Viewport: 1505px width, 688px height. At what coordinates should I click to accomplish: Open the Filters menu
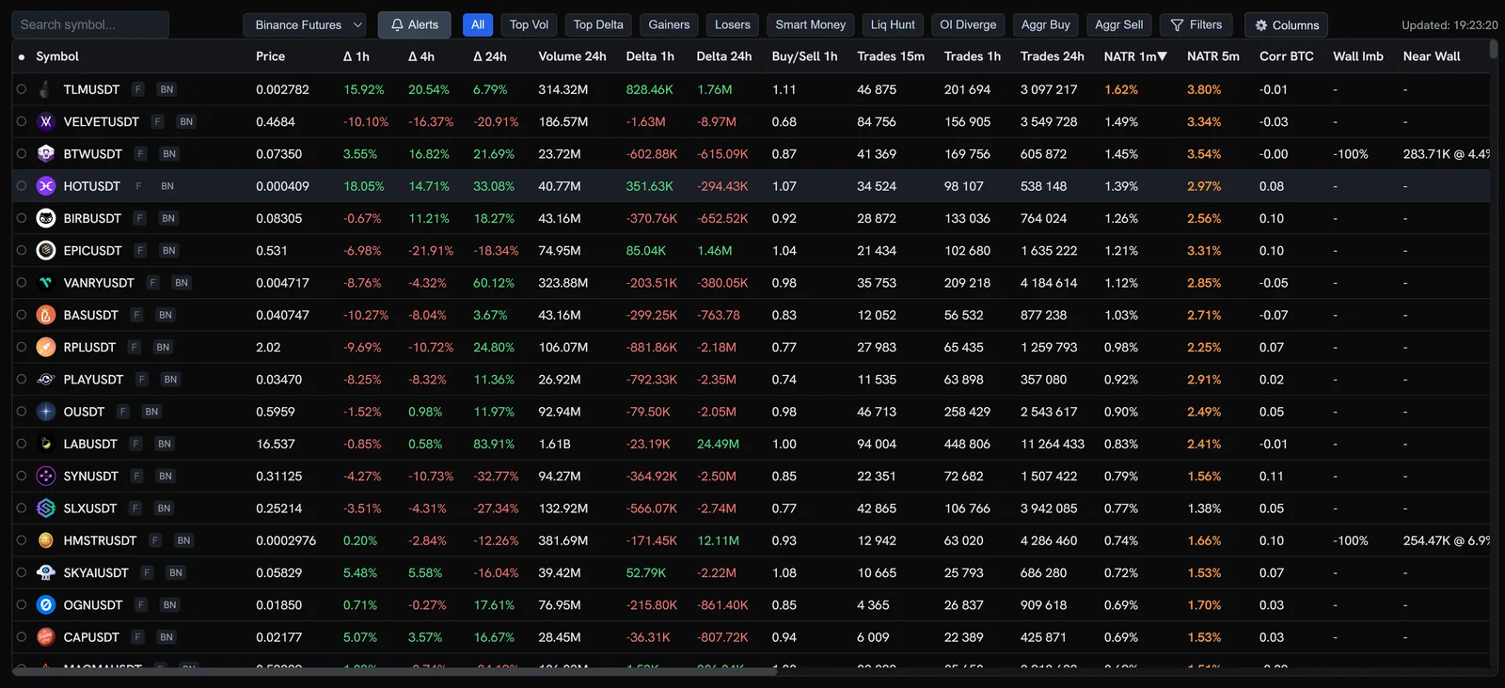[1196, 25]
